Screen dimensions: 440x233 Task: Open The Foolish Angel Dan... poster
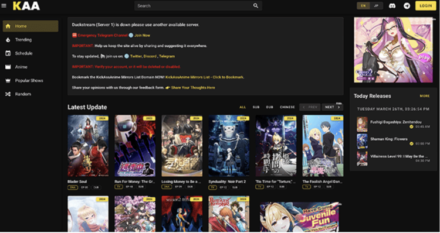click(x=323, y=146)
